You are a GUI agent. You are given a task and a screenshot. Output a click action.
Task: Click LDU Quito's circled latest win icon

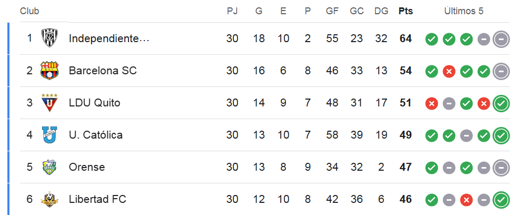[x=501, y=103]
